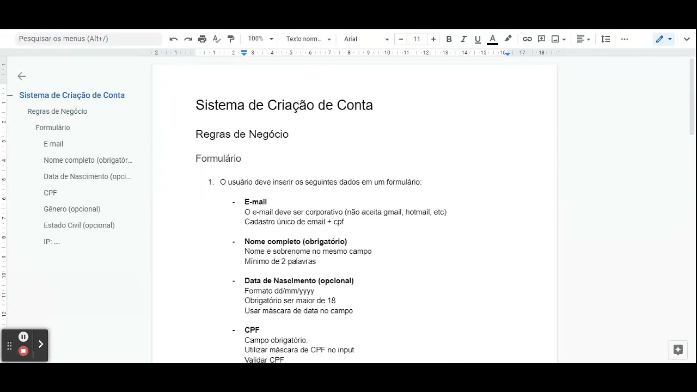Toggle bold formatting
Viewport: 697px width, 392px height.
pos(449,39)
